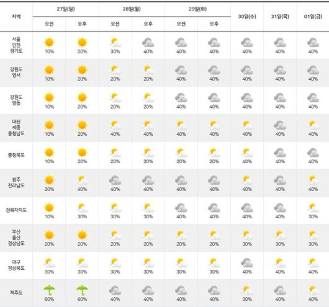This screenshot has width=329, height=307.
Task: Click cloudy icon for 광주 전라남도 28일 오전
Action: [x=115, y=180]
